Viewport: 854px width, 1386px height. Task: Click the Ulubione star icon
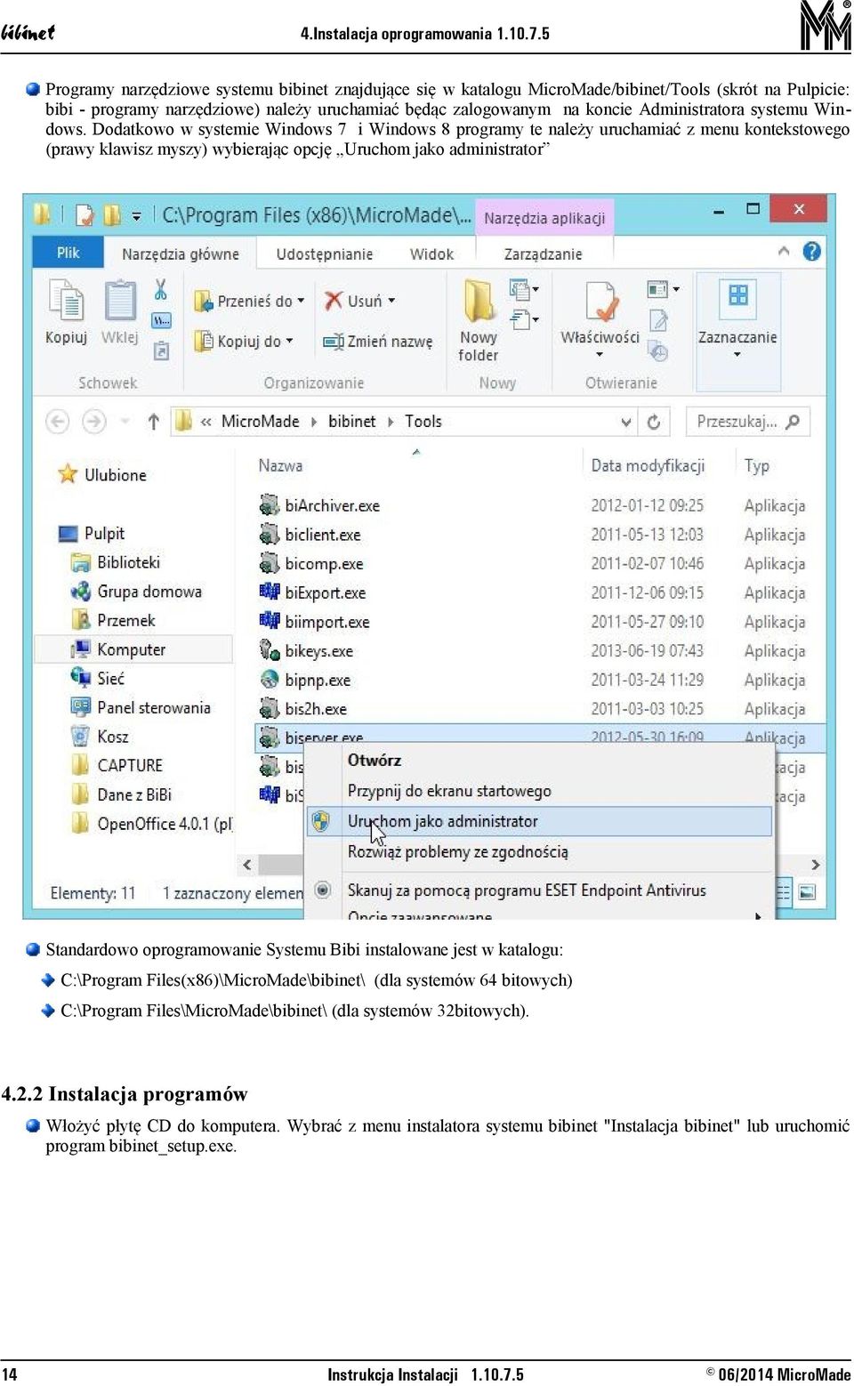pos(68,474)
